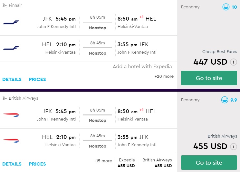Click info icon beside 447 USD
240x172 pixels.
click(x=234, y=62)
